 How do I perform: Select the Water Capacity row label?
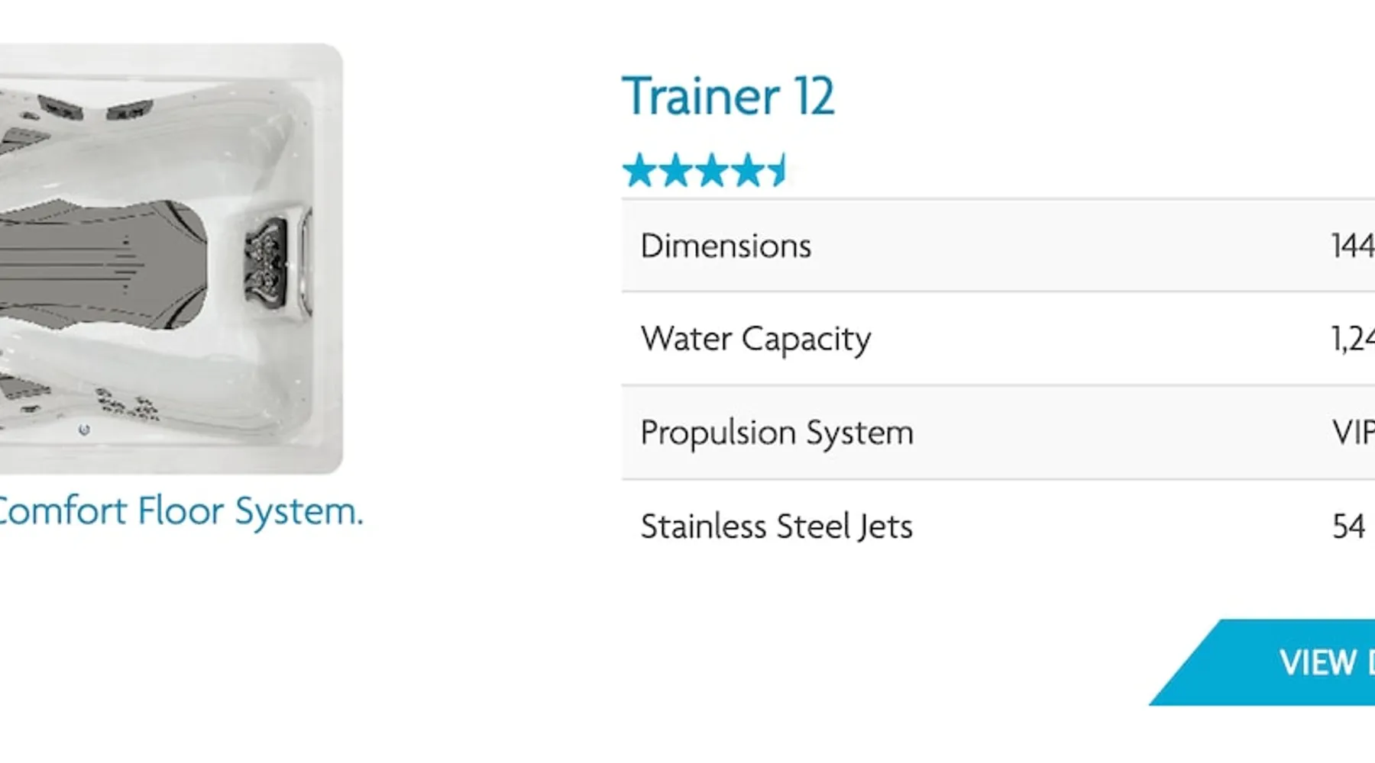click(755, 340)
